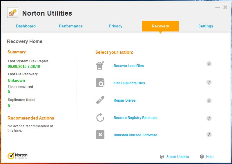Click the Smart Update arrow icon
232x164 pixels.
162,156
